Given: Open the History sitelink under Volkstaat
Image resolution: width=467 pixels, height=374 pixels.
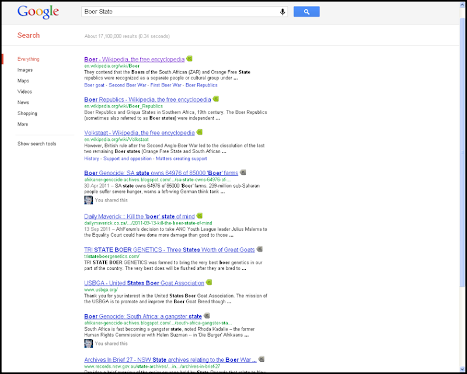Looking at the screenshot, I should click(x=92, y=159).
